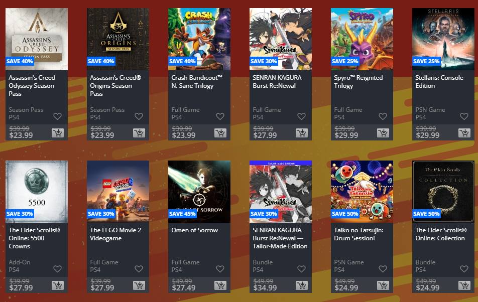Open Crash Bandicoot N. Sane Trilogy cover art
This screenshot has width=478, height=302.
[x=199, y=39]
